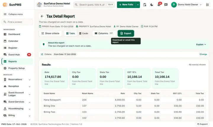213x127 pixels.
Task: Open Calendar from sidebar
Action: pyautogui.click(x=17, y=41)
